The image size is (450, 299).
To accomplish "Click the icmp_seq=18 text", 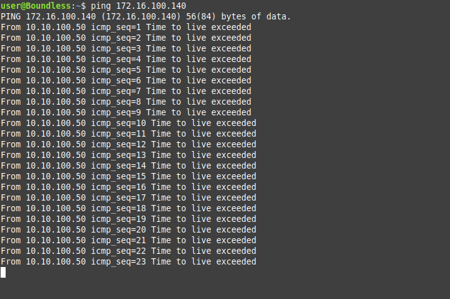I will click(x=118, y=208).
